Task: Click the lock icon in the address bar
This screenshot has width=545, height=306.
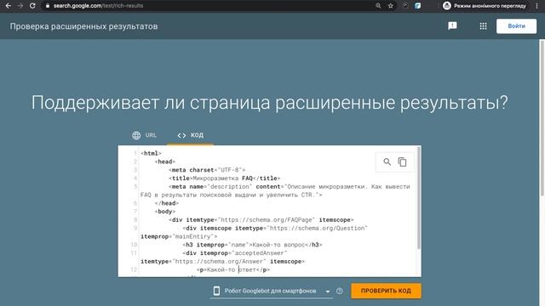Action: click(48, 6)
